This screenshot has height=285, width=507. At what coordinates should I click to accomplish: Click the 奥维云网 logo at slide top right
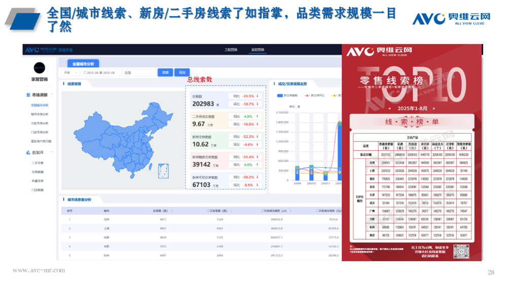(451, 19)
